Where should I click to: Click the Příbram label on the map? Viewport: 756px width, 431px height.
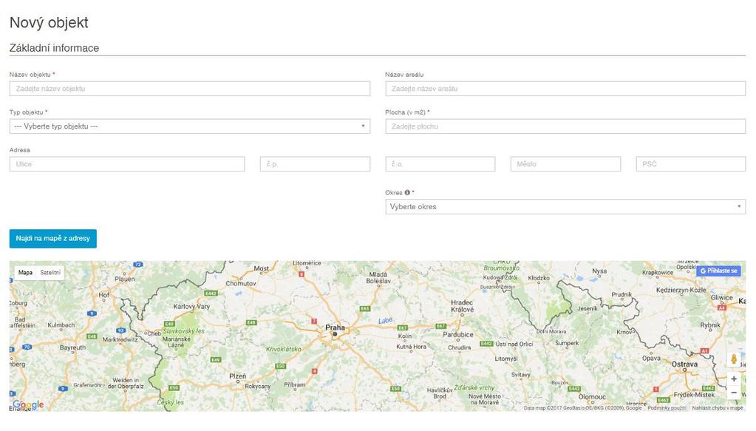pyautogui.click(x=295, y=384)
